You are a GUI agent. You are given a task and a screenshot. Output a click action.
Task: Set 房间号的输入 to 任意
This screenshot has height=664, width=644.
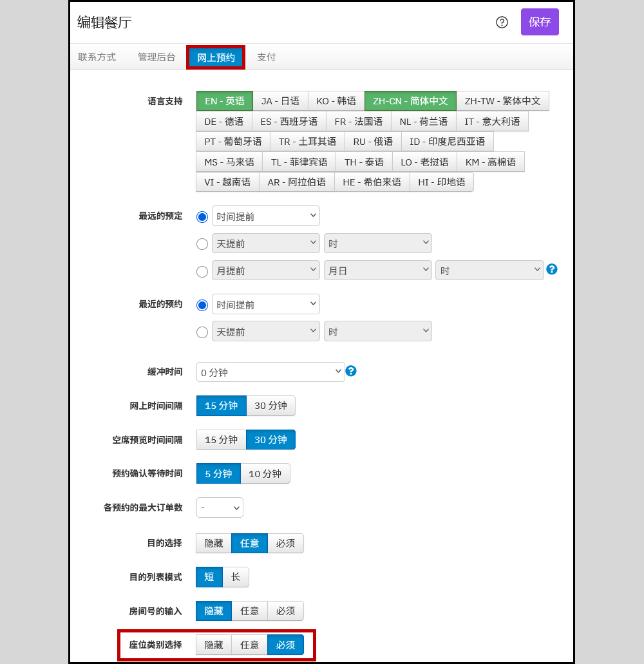[x=249, y=611]
